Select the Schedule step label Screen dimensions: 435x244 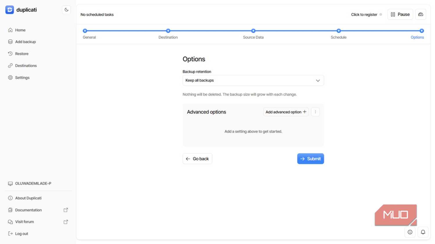[x=339, y=37]
